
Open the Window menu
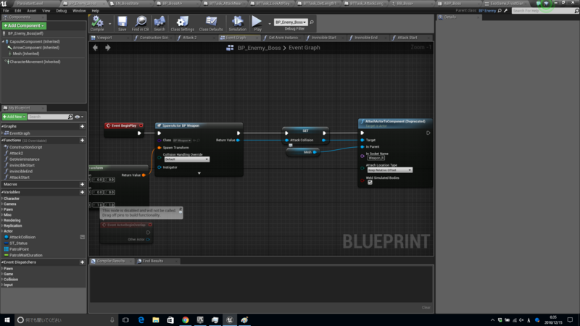coord(79,11)
